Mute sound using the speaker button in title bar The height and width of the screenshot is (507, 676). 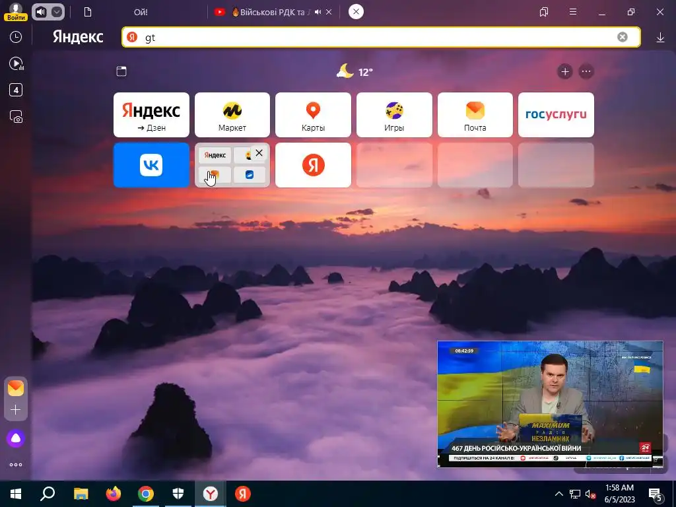(41, 12)
